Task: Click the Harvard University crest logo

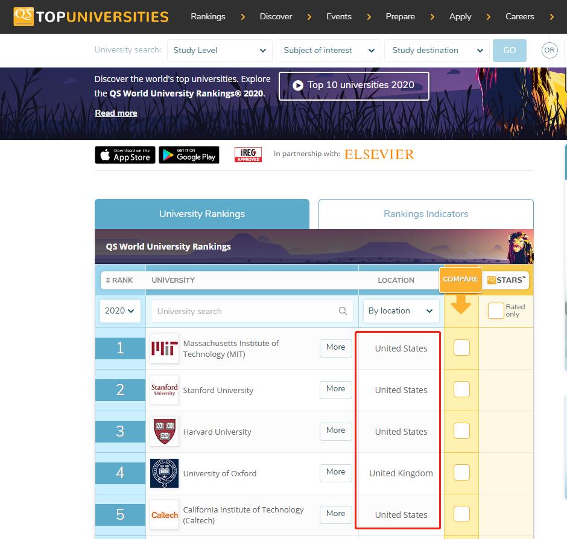Action: [x=165, y=432]
